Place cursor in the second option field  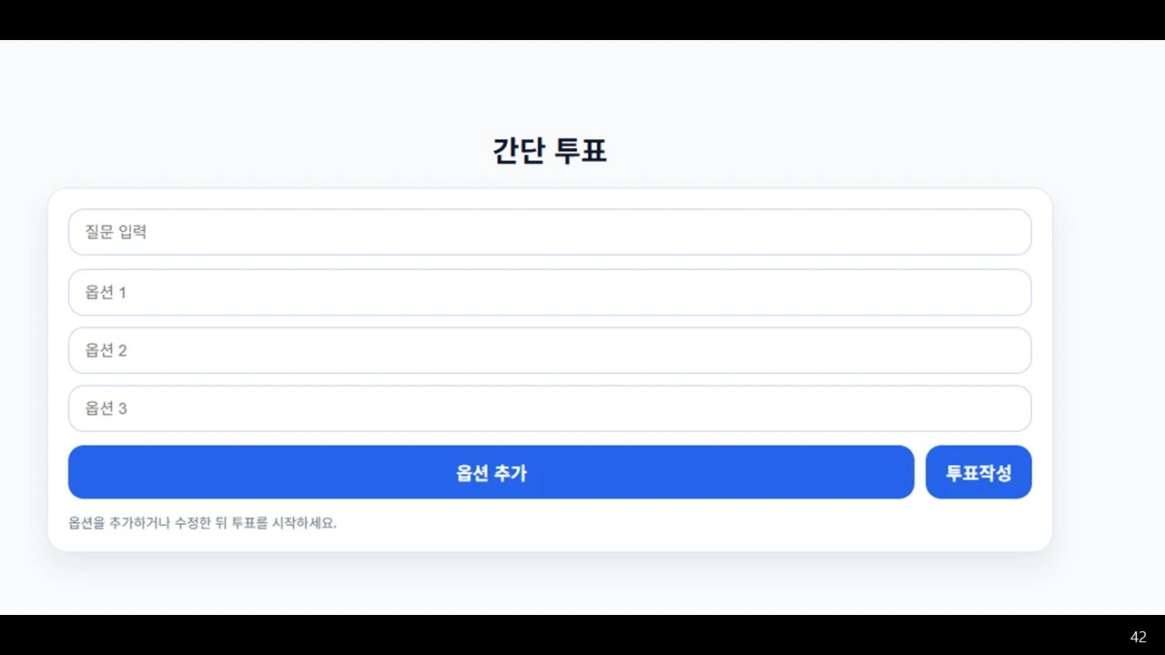pyautogui.click(x=550, y=350)
